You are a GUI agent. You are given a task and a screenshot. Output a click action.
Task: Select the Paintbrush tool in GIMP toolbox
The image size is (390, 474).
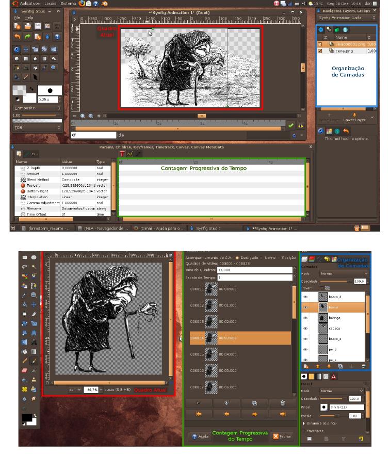pos(34,361)
